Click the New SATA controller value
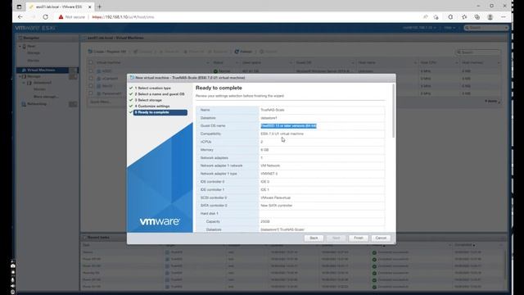524x295 pixels. tap(277, 206)
